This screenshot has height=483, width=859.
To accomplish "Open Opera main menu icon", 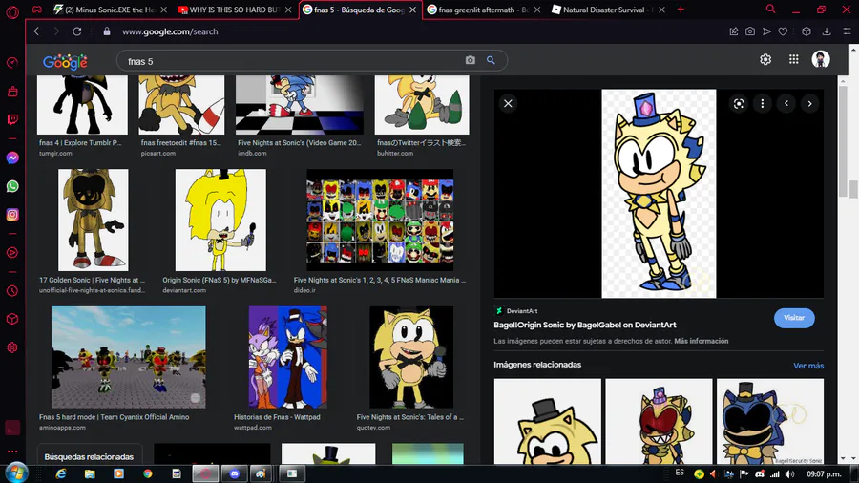I will click(12, 10).
